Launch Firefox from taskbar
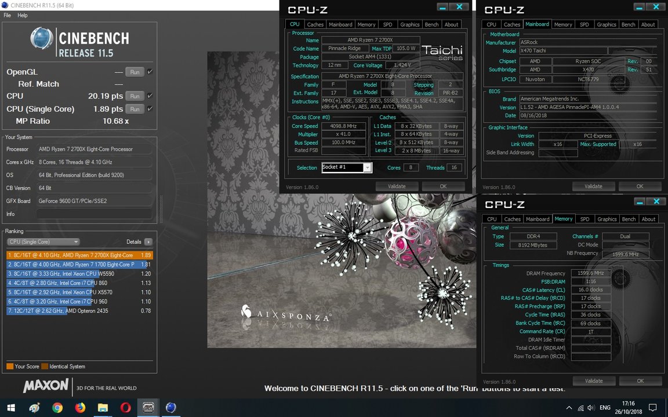The image size is (668, 417). (80, 408)
